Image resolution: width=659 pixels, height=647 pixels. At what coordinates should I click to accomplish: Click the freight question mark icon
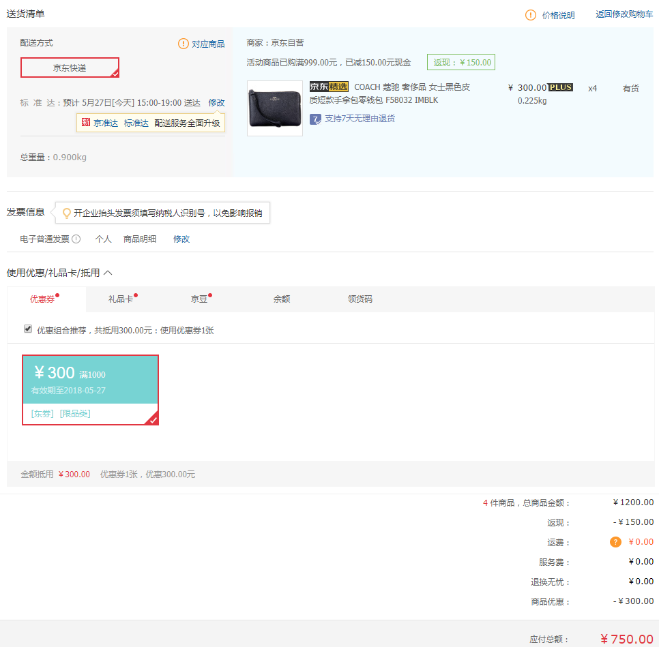click(x=615, y=542)
